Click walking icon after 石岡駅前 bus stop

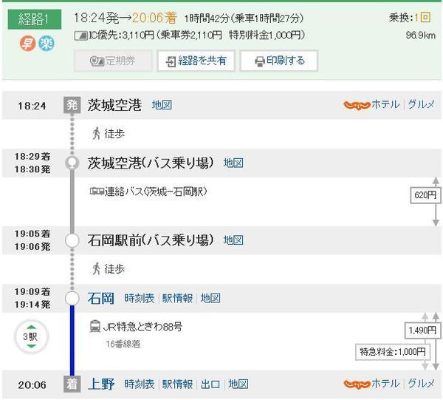pyautogui.click(x=96, y=268)
